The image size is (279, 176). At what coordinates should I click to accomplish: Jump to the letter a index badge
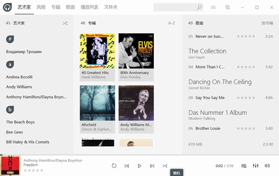[x=10, y=65]
